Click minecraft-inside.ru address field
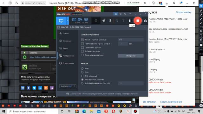This screenshot has height=114, width=203. click(x=35, y=3)
